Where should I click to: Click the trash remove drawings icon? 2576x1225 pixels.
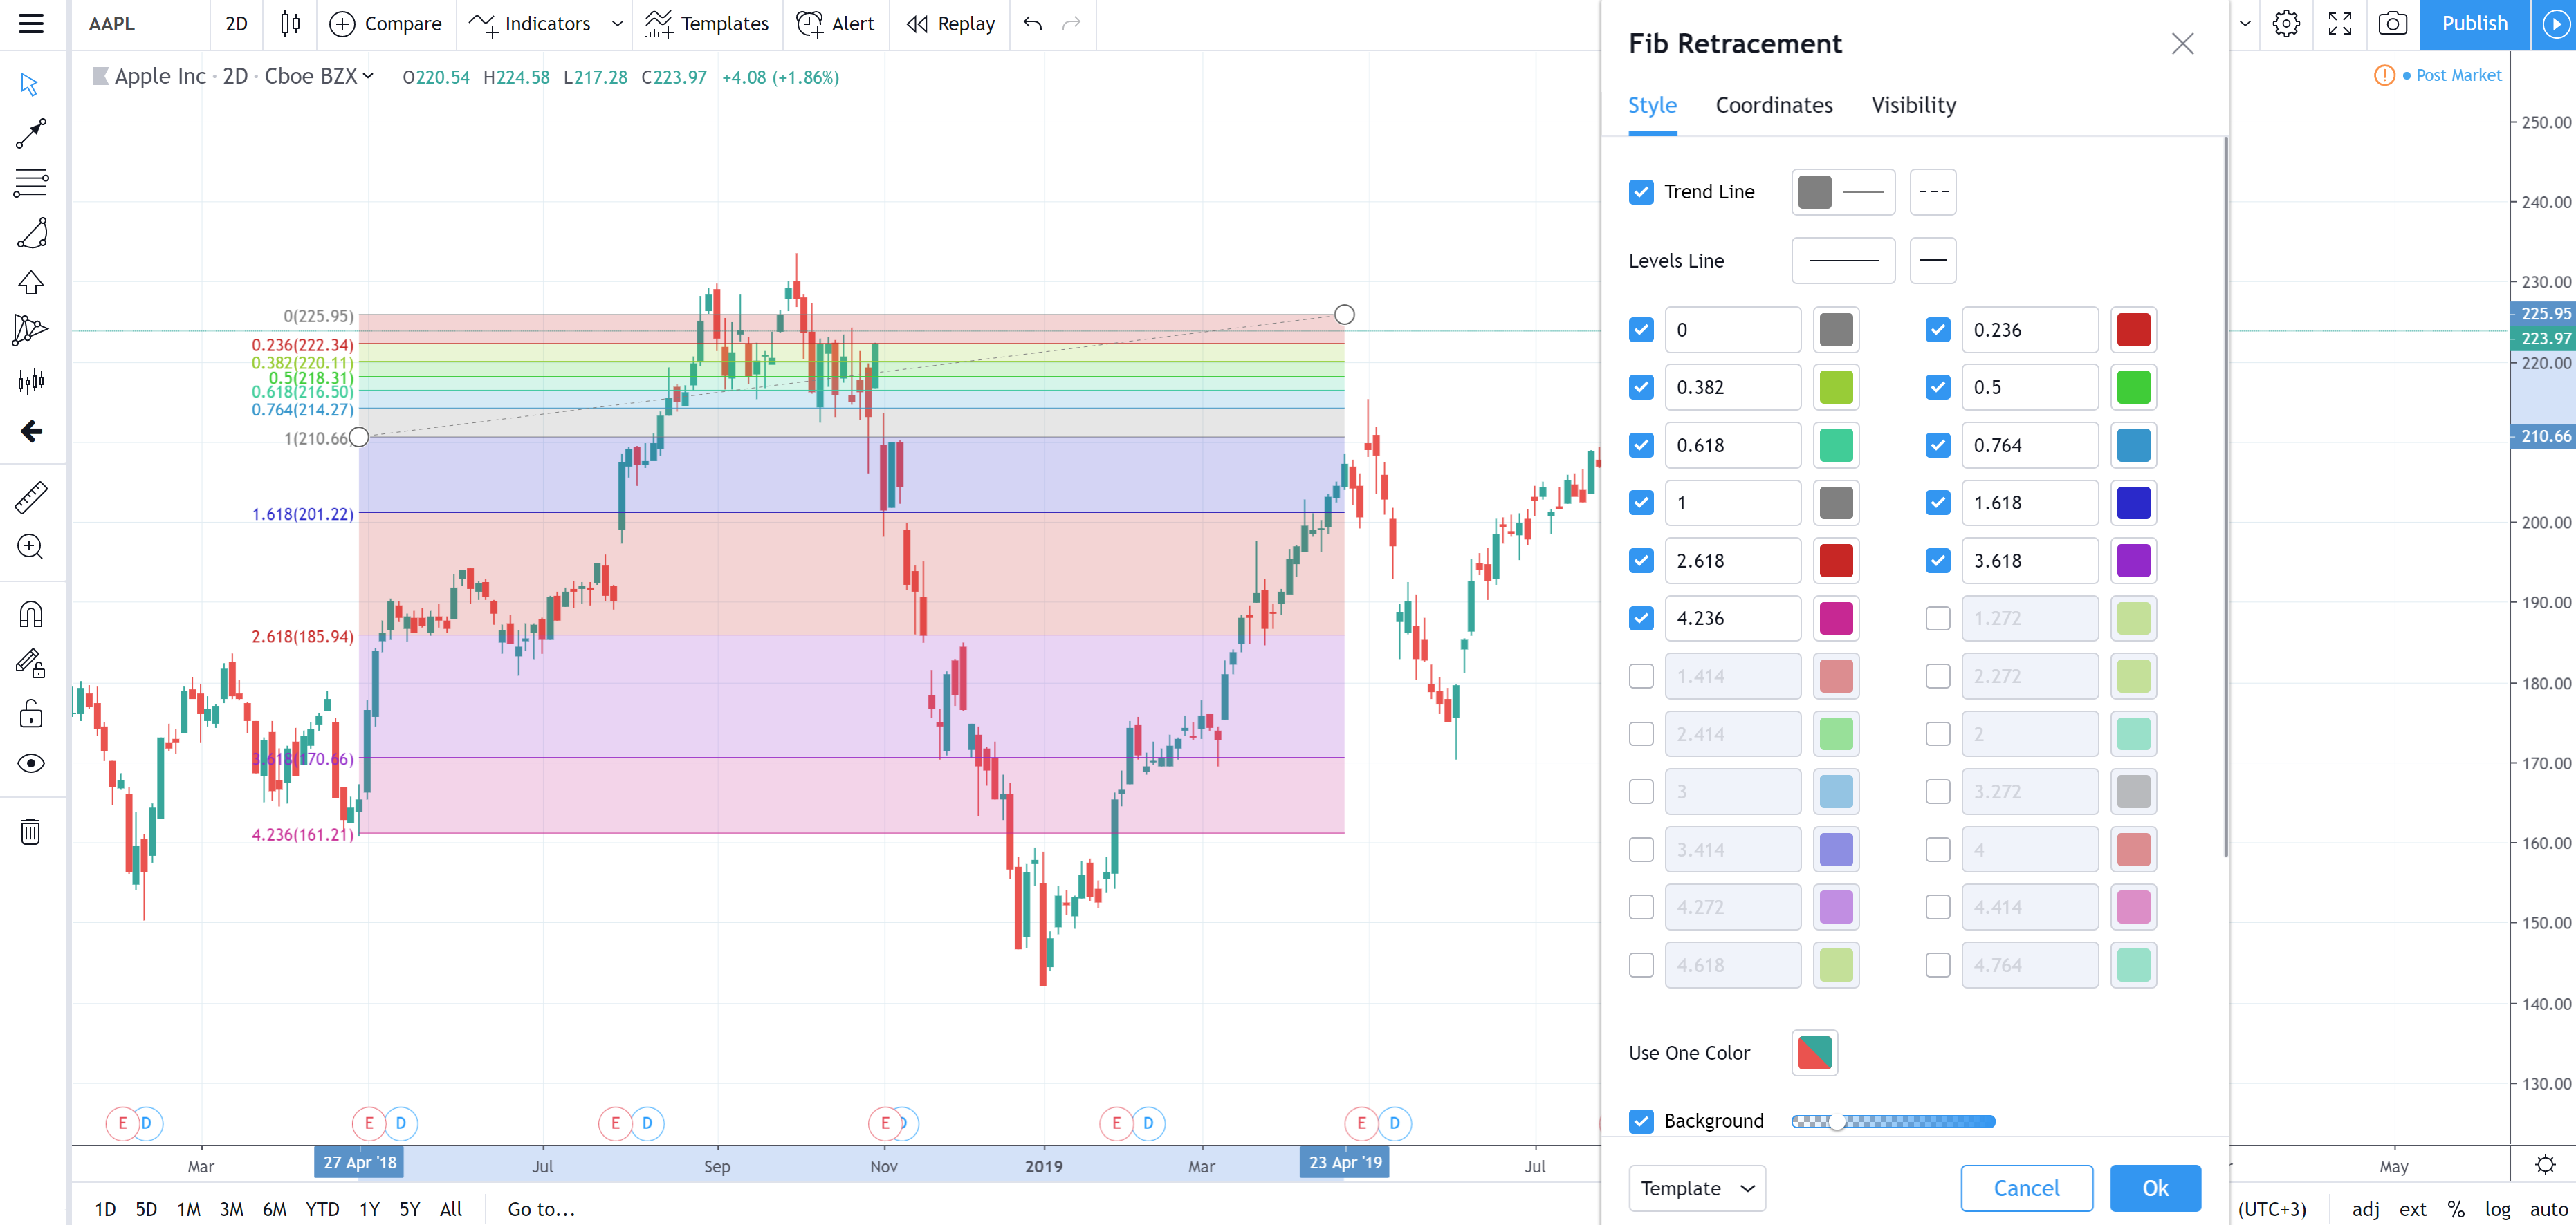point(31,832)
